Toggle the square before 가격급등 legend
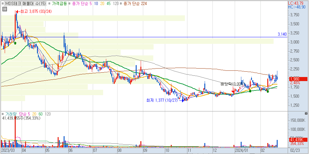The width and height of the screenshot is (309, 154). click(x=49, y=3)
